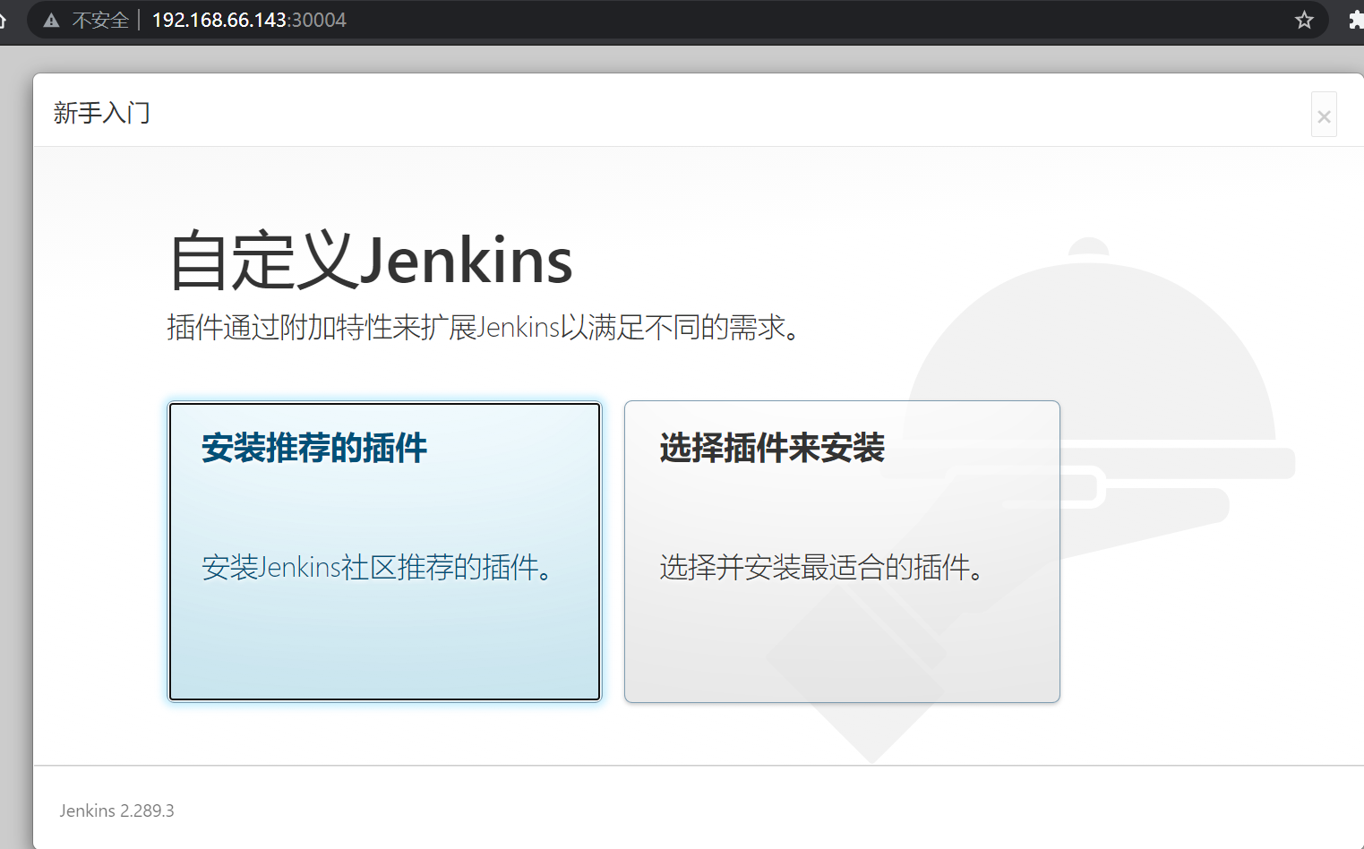Click the 选择并安装最适合的插件 description text
This screenshot has height=849, width=1364.
point(822,567)
